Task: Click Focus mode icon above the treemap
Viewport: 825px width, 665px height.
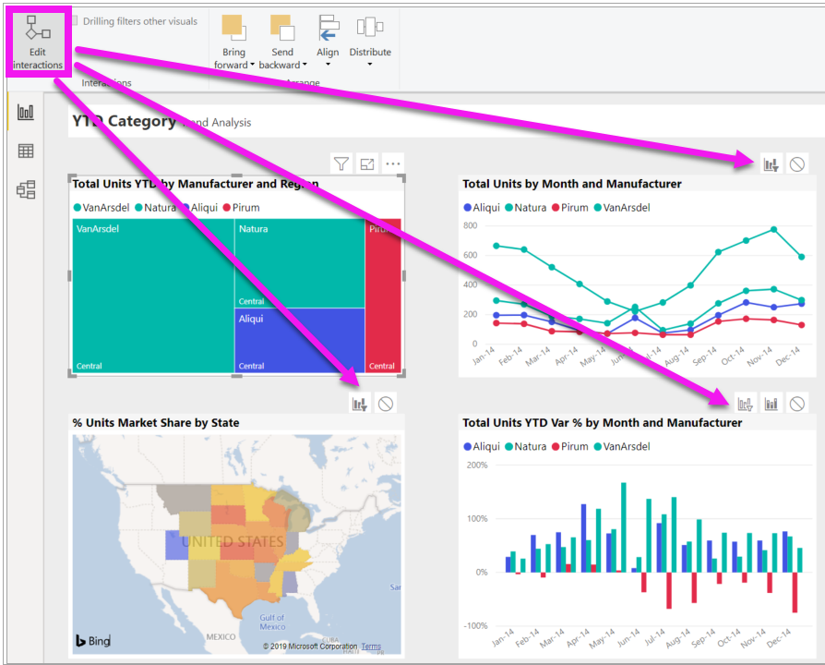Action: [x=367, y=163]
